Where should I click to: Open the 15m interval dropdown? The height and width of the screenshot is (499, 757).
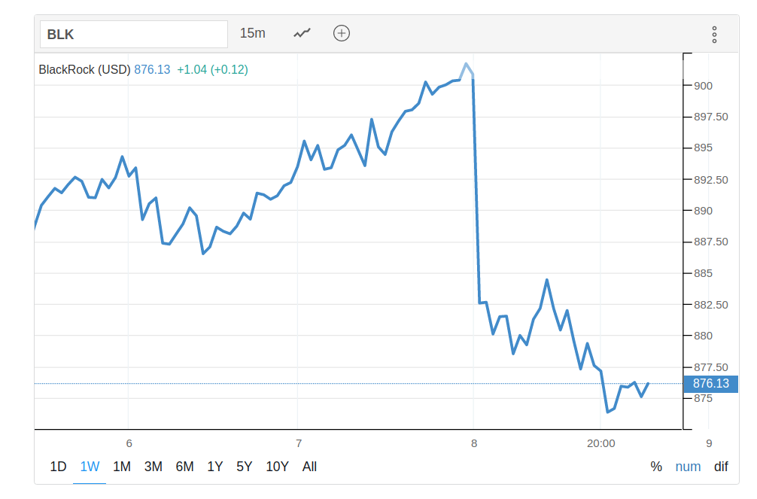(x=253, y=33)
